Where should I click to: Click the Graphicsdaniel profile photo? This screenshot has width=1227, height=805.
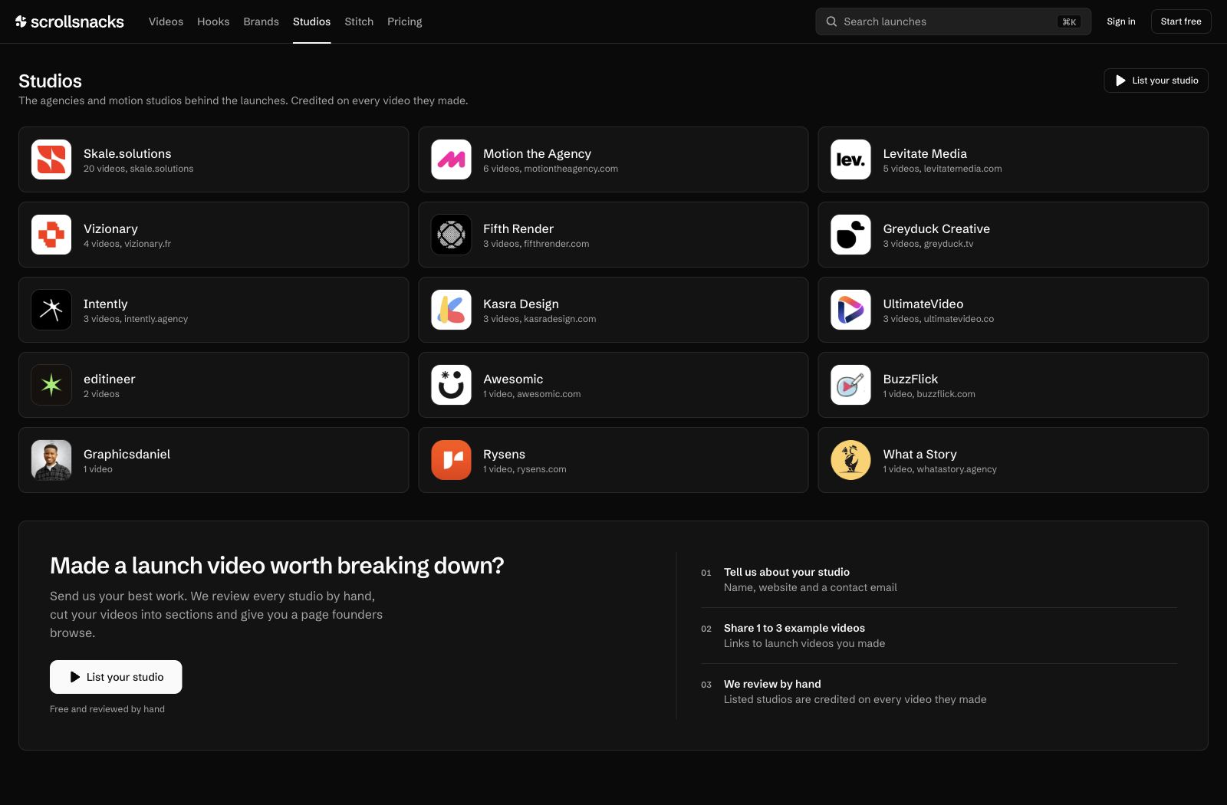[51, 460]
